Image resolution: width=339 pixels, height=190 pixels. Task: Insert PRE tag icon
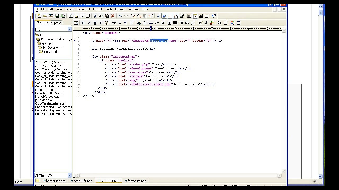(x=187, y=23)
